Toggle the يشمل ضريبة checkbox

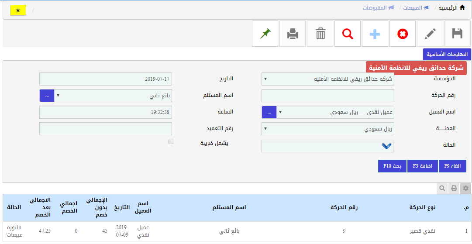(171, 141)
